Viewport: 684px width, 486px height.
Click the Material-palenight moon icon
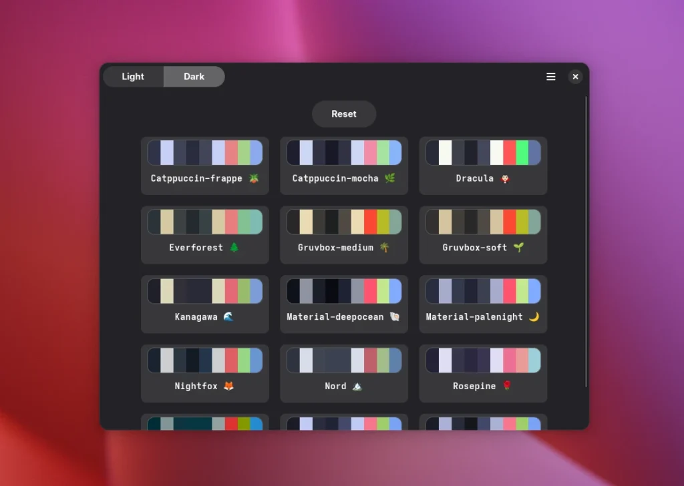pos(534,317)
